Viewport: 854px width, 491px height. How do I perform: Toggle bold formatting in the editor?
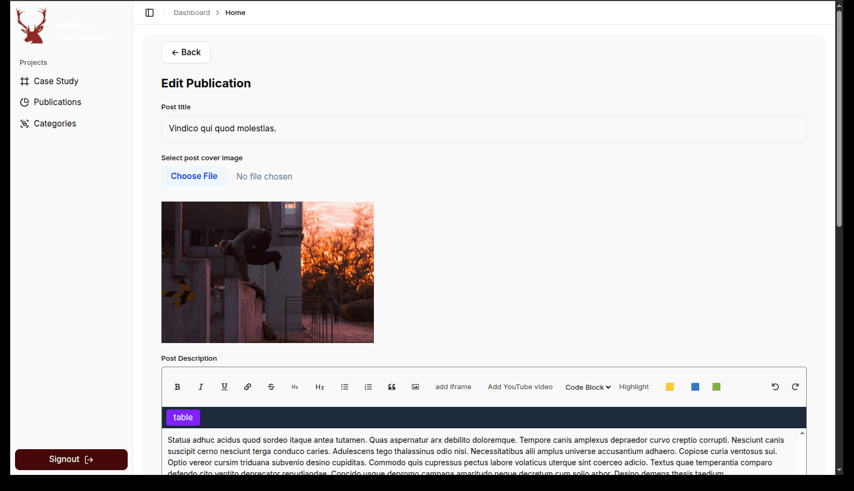click(x=177, y=387)
